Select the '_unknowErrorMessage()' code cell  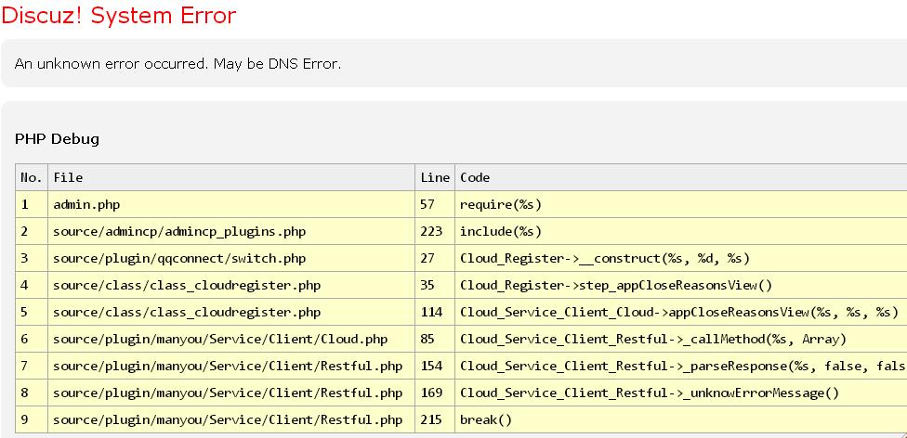tap(681, 393)
